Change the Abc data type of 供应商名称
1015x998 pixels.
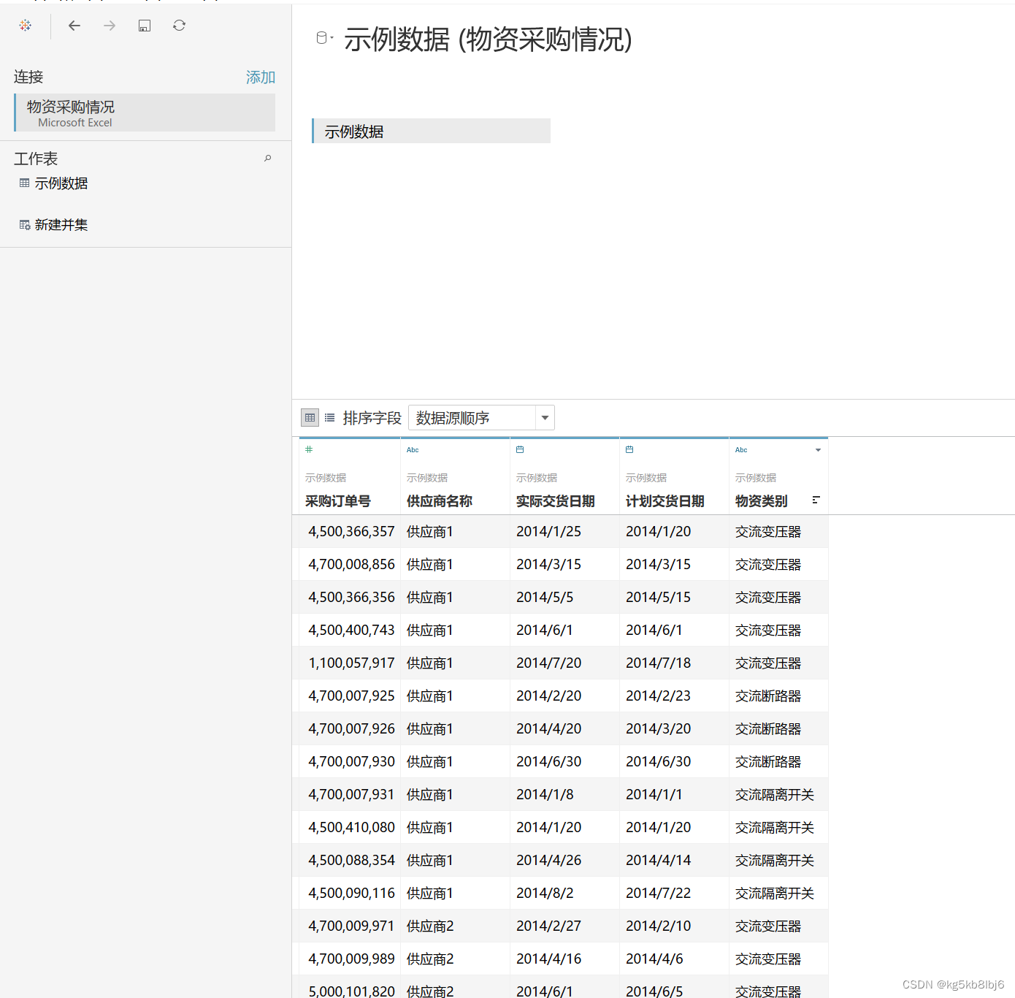[x=413, y=450]
